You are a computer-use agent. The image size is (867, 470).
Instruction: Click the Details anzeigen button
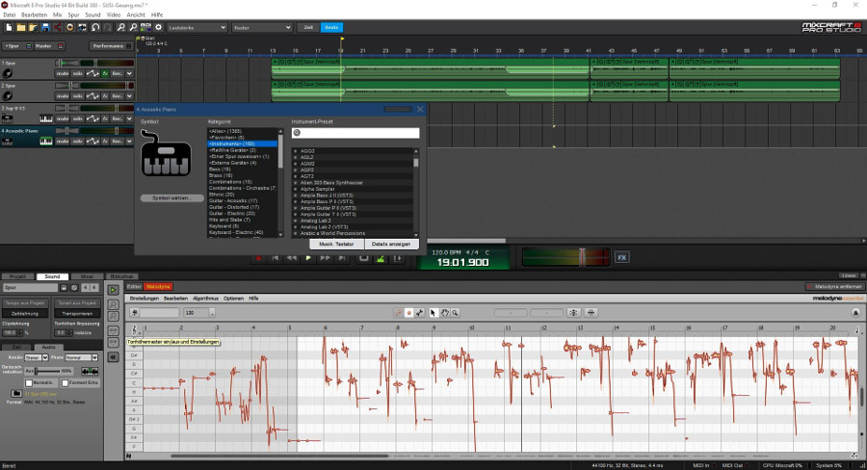click(391, 244)
